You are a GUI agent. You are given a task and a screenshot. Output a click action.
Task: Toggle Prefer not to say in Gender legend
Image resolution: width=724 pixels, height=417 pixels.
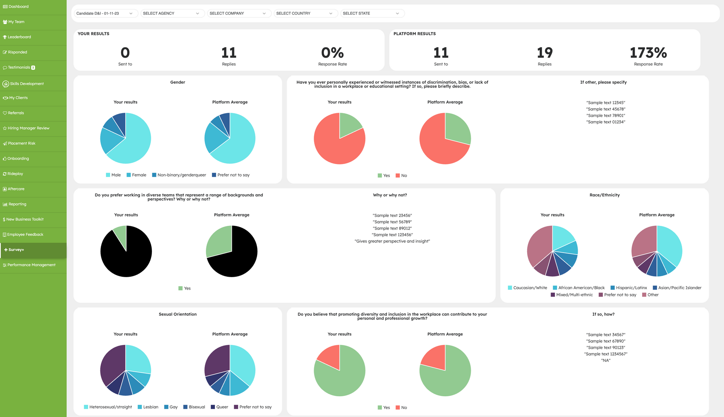pos(231,175)
